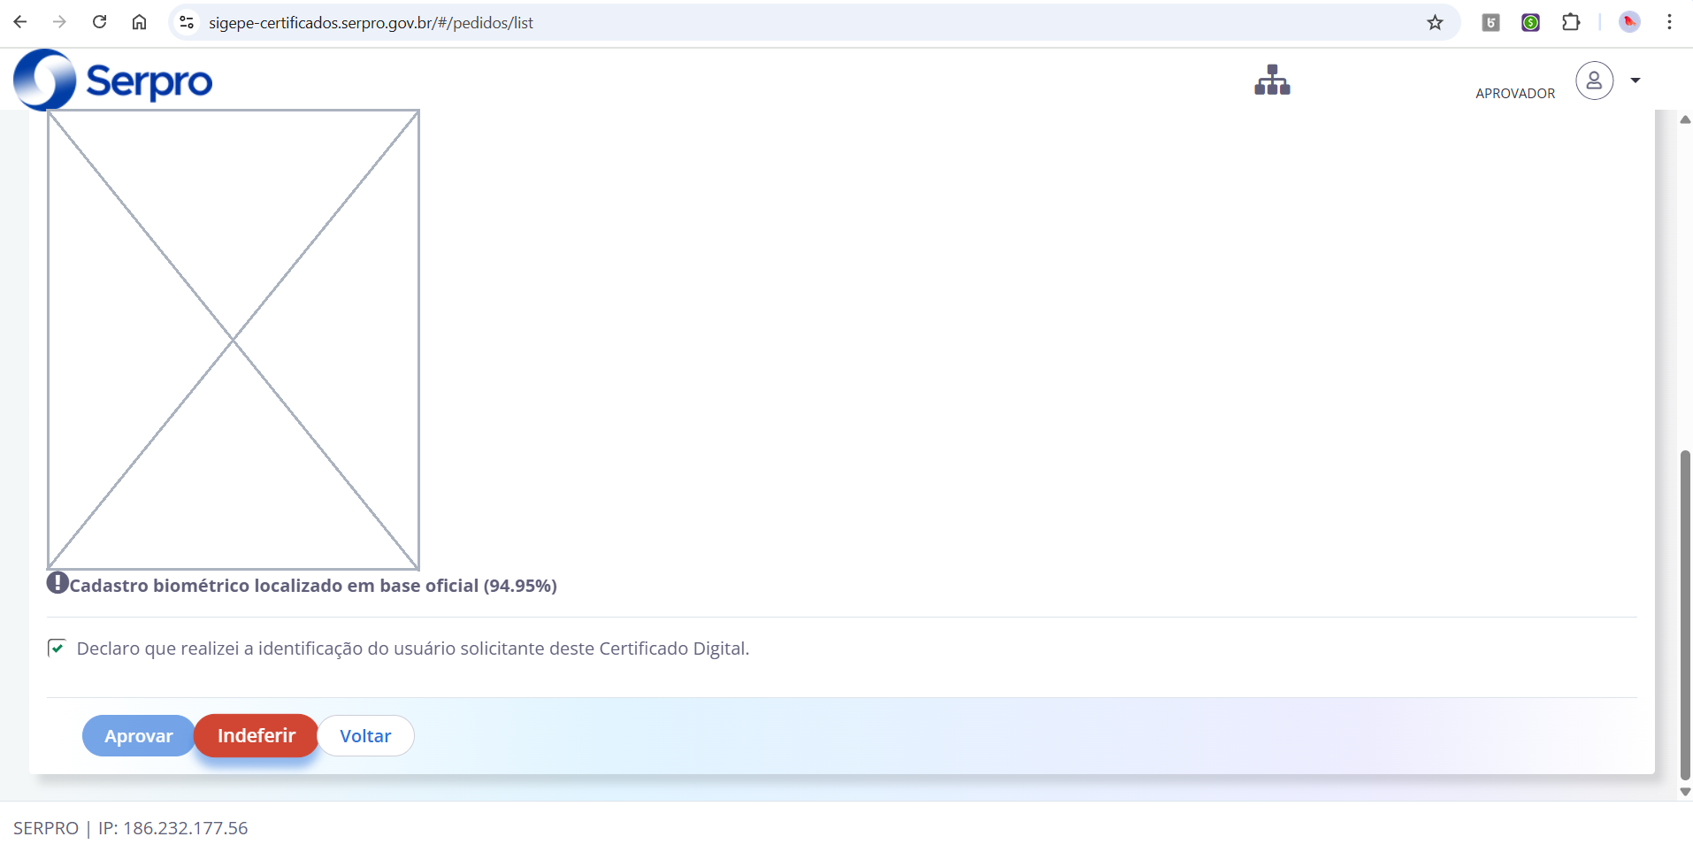This screenshot has height=852, width=1693.
Task: Click the scroll down arrow
Action: [1685, 792]
